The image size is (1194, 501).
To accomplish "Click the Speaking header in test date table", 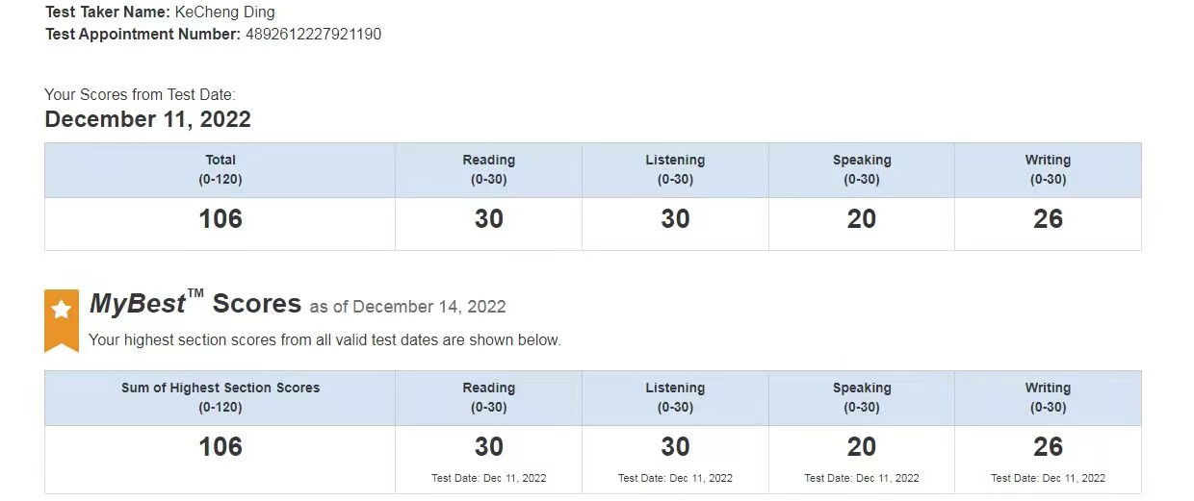I will (862, 169).
